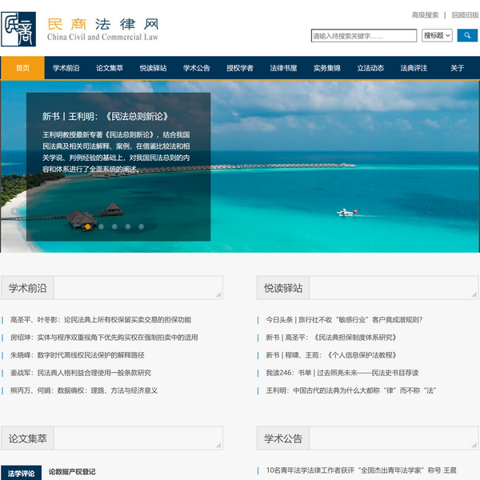The width and height of the screenshot is (480, 480).
Task: Open article 朱晓峰: 数字时代离线权民法保护的解释路径
Action: click(78, 355)
